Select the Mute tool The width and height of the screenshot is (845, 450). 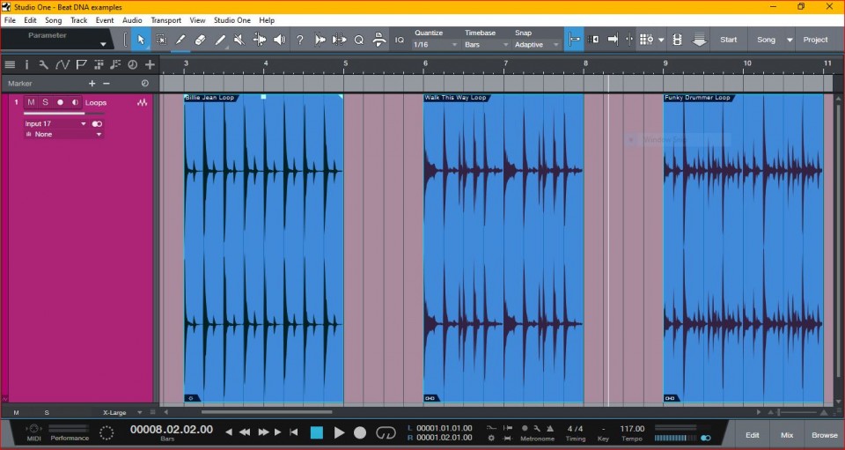pyautogui.click(x=239, y=40)
